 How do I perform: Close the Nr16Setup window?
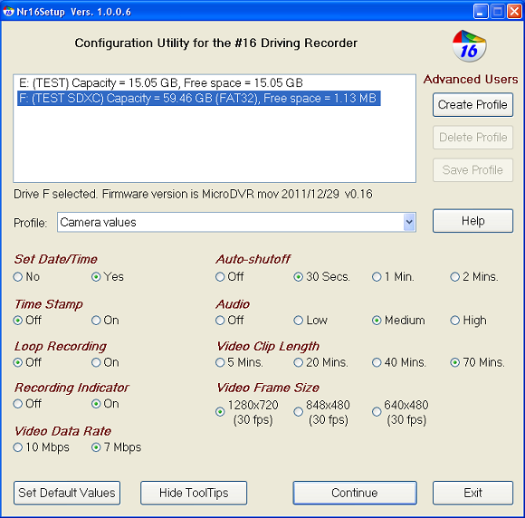pos(515,12)
